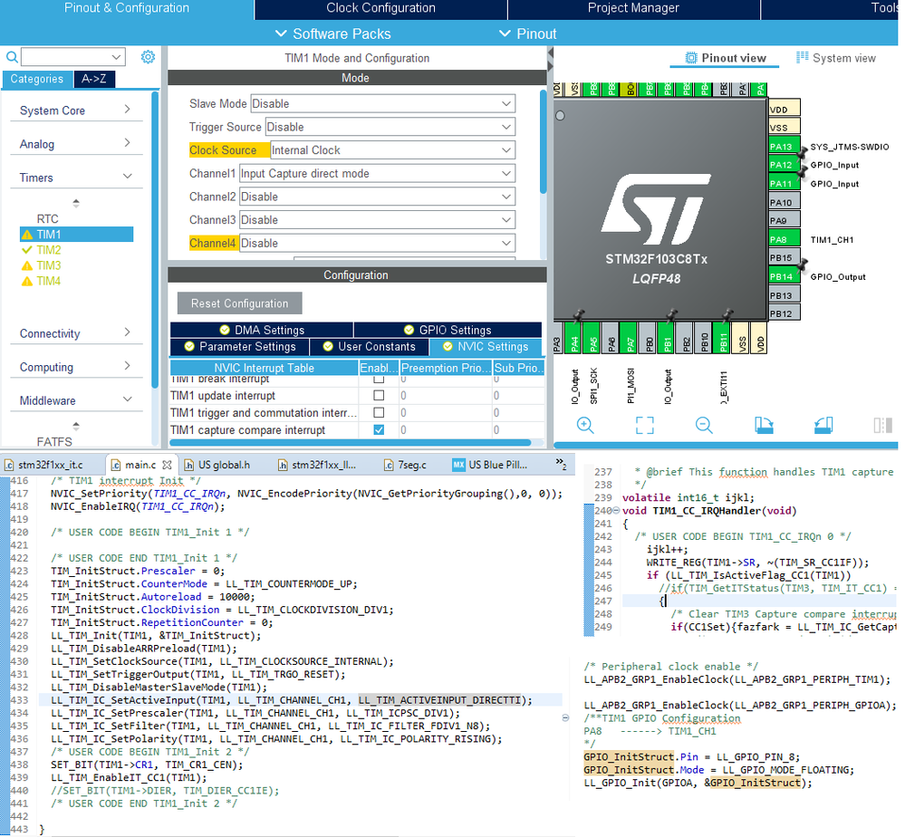Select pin PB14 on the chip
This screenshot has width=905, height=837.
pyautogui.click(x=785, y=276)
